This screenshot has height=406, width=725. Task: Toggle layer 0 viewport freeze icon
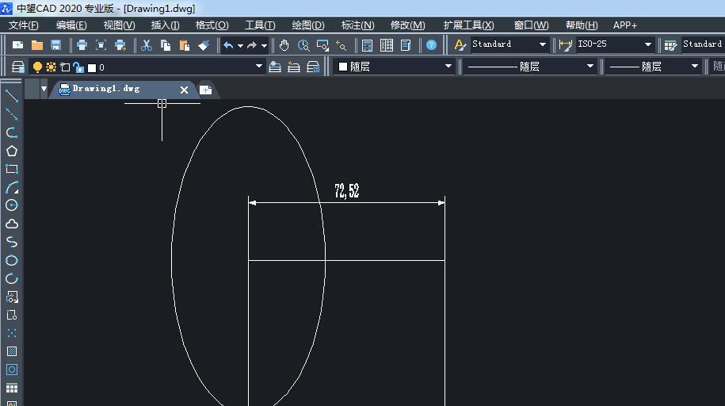pos(65,67)
